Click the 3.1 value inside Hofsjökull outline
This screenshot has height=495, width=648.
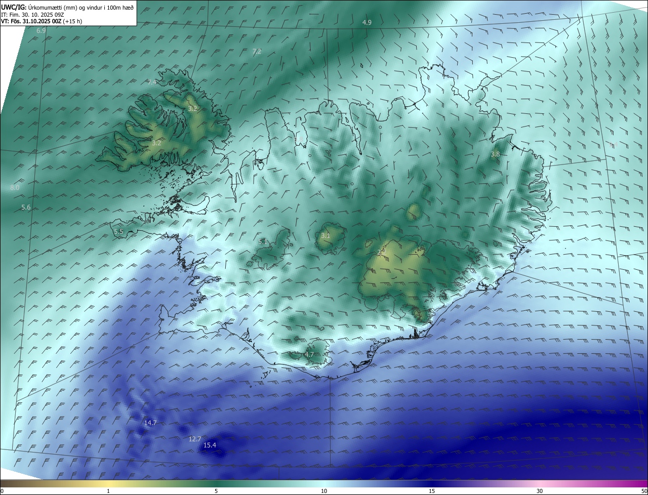pos(326,236)
